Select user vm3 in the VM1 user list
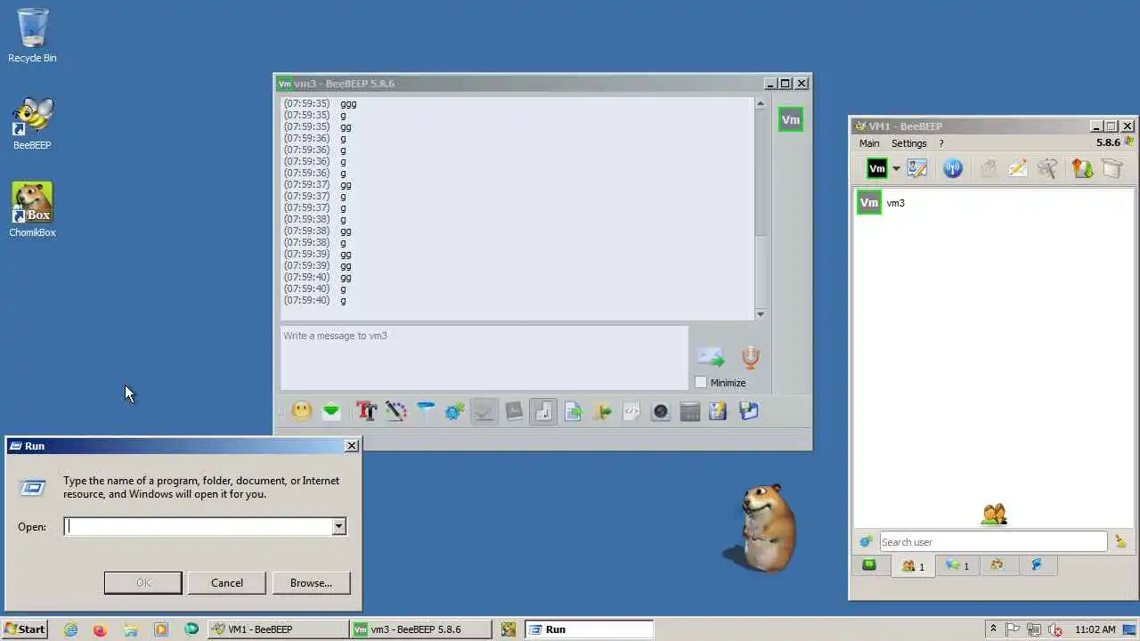 [x=994, y=203]
